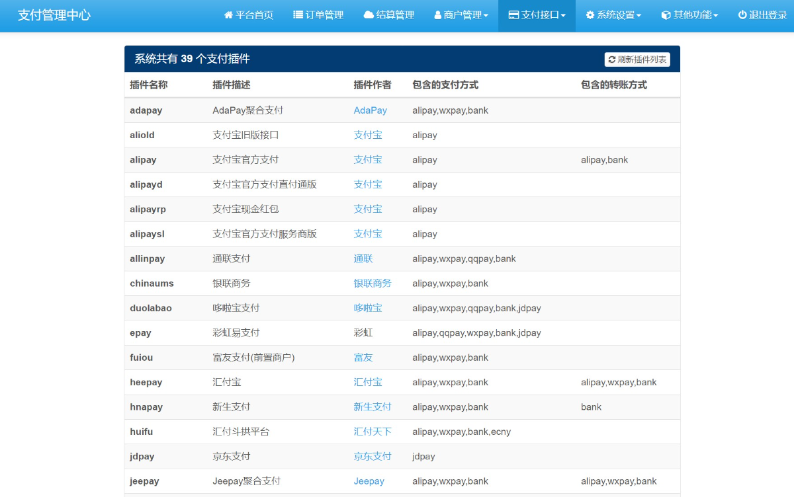Select the adapay plugin name
This screenshot has height=497, width=794.
coord(146,110)
